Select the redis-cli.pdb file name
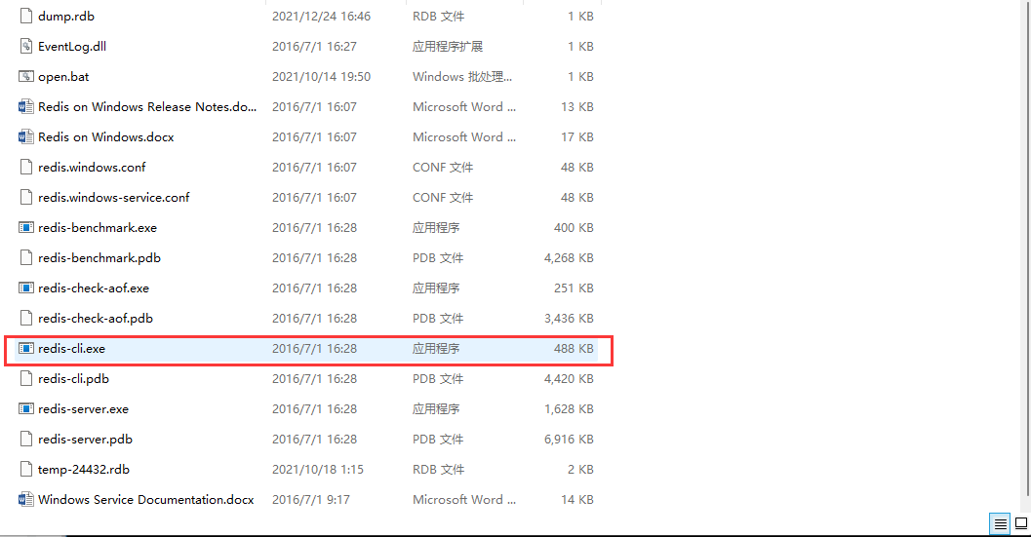Image resolution: width=1031 pixels, height=537 pixels. tap(74, 378)
